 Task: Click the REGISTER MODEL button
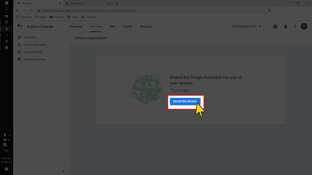click(x=185, y=101)
